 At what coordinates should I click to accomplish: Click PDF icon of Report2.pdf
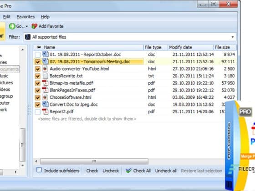(x=45, y=111)
